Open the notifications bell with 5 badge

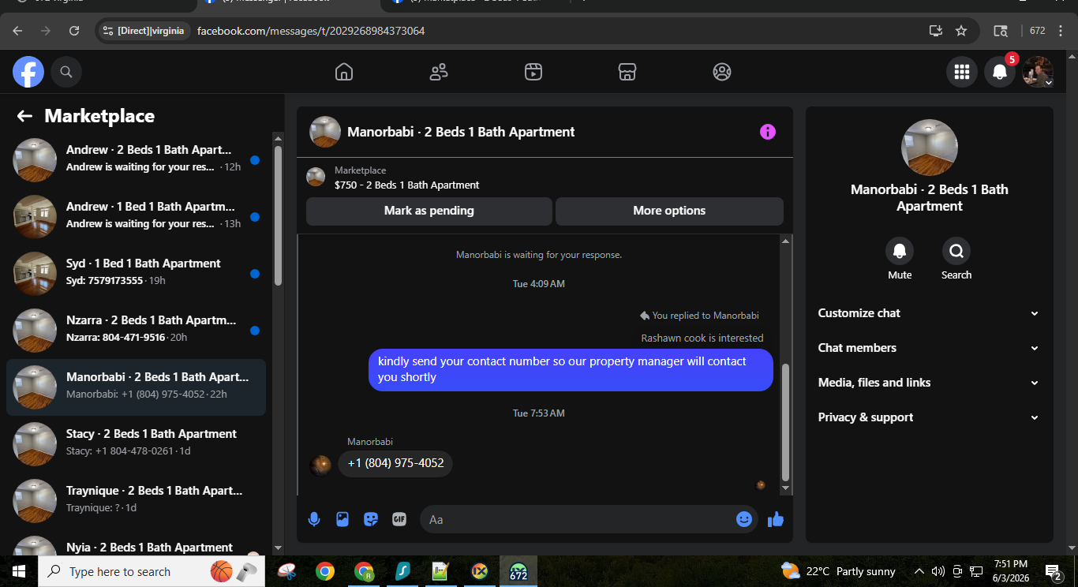pos(1000,72)
